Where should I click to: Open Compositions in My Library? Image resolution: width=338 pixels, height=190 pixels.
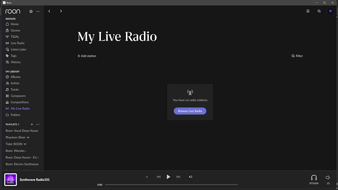[x=17, y=102]
